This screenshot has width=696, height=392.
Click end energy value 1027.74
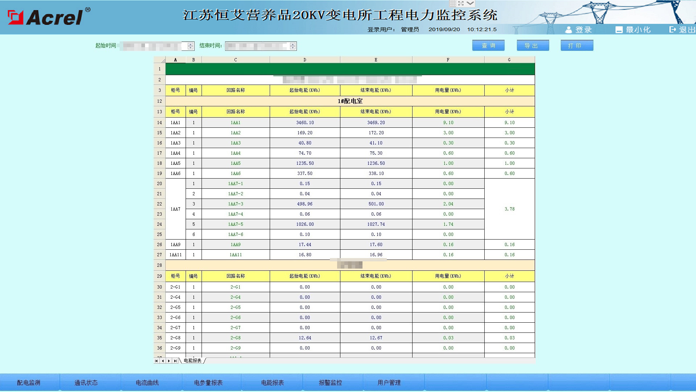tap(376, 224)
